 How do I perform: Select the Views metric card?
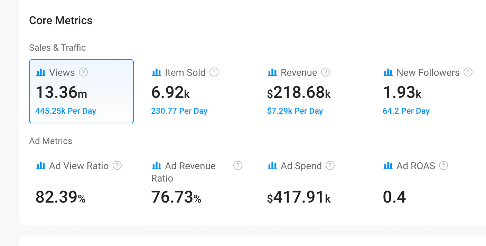(81, 91)
